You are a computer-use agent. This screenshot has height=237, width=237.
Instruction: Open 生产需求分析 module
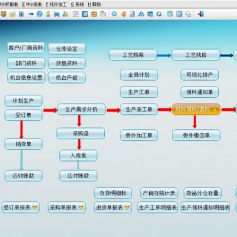(x=81, y=109)
